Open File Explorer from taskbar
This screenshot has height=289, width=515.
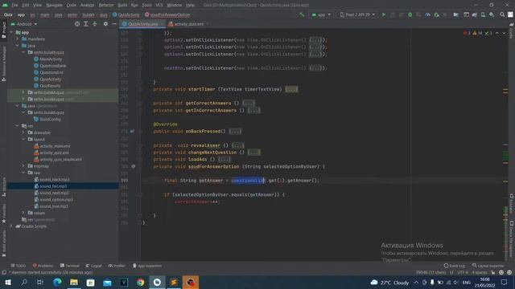pos(74,283)
